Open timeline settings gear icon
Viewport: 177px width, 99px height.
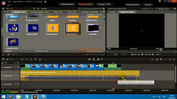7,59
